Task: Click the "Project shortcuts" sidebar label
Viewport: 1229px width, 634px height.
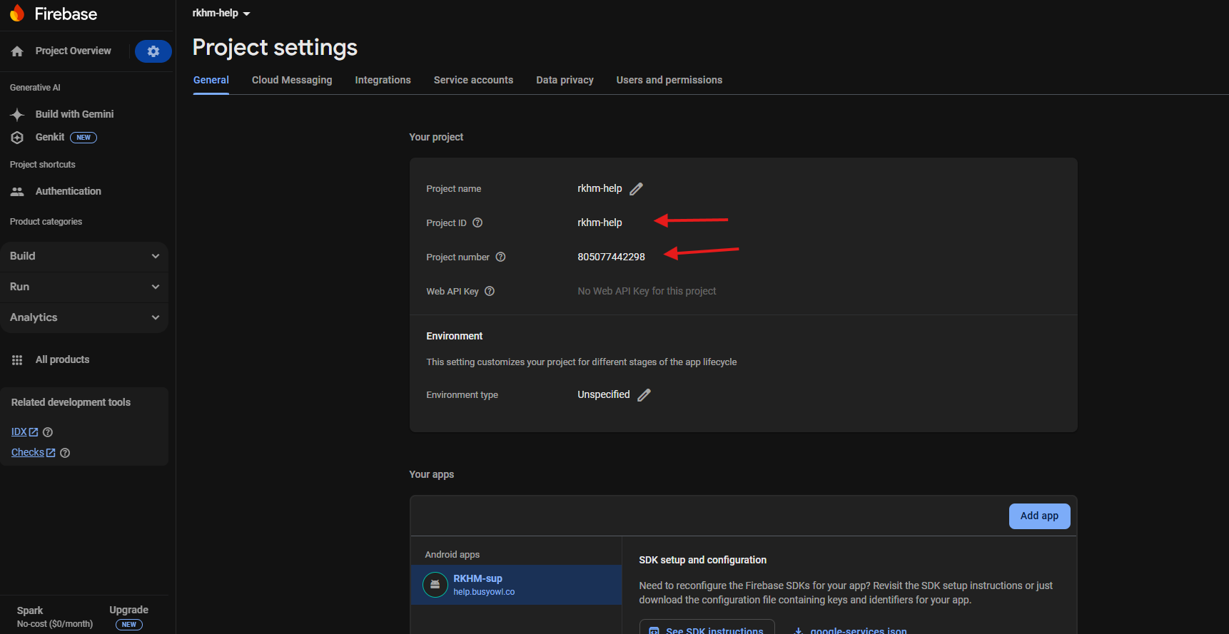Action: 43,165
